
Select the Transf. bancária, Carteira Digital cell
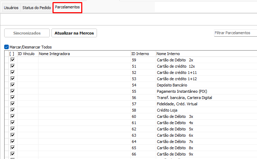point(185,98)
